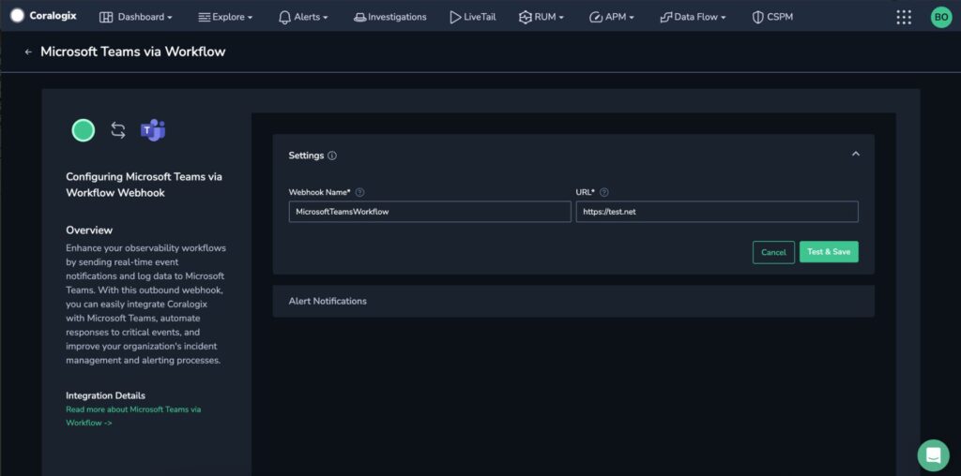
Task: Click the Data Flow icon
Action: [665, 17]
